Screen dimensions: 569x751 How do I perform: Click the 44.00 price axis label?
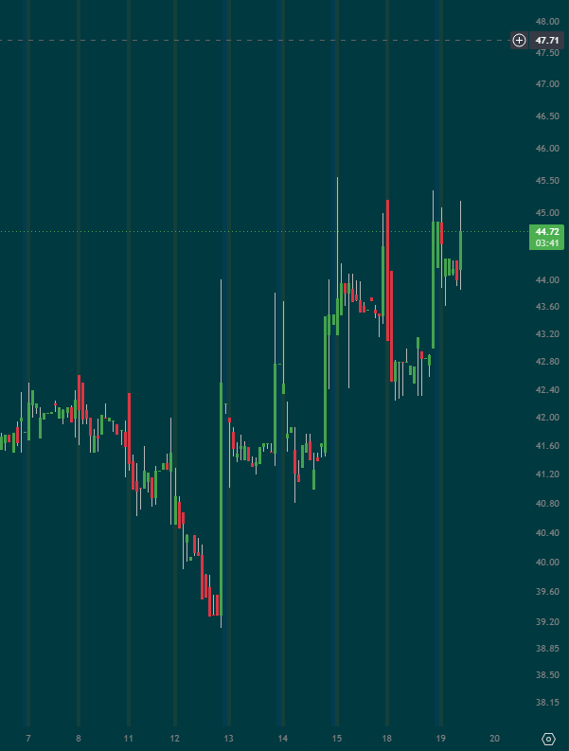tap(547, 279)
